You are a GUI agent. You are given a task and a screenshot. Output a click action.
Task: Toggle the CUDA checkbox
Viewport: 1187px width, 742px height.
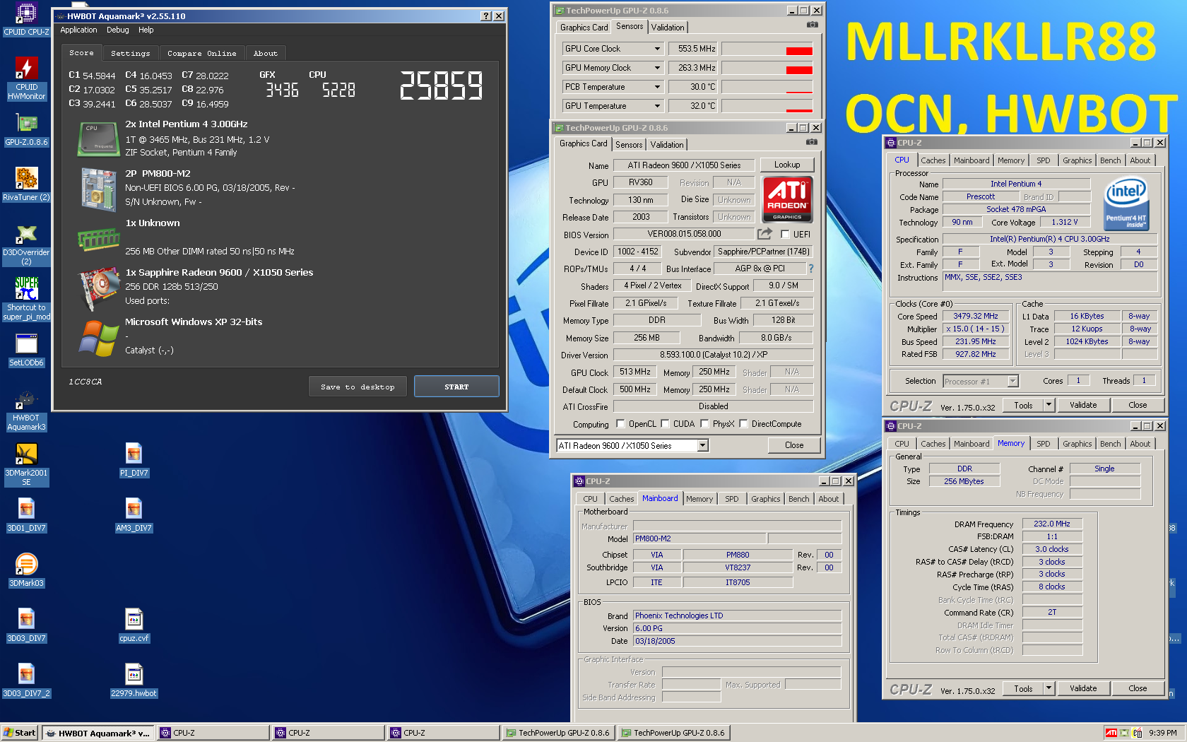pyautogui.click(x=665, y=424)
